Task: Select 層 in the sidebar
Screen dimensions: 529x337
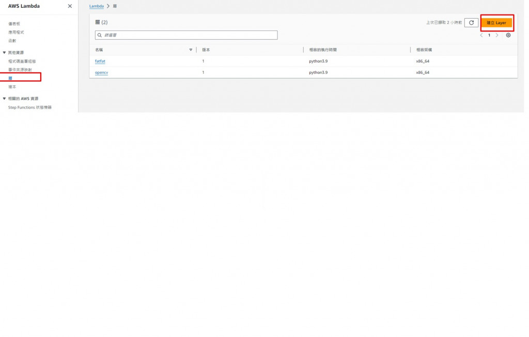Action: [x=10, y=78]
